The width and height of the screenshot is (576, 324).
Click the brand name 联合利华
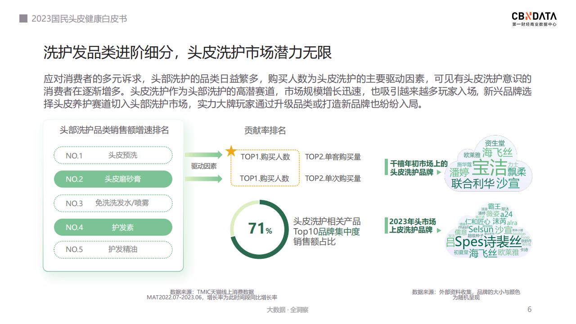[473, 184]
